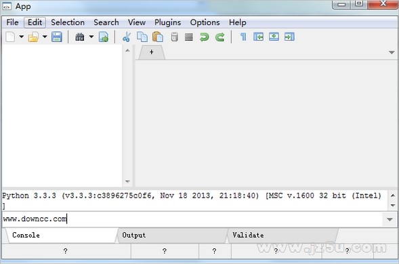Click the Select All lines icon

(x=189, y=37)
